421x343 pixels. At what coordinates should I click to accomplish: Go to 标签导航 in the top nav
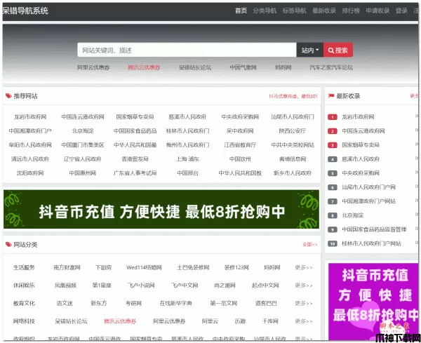pyautogui.click(x=294, y=11)
